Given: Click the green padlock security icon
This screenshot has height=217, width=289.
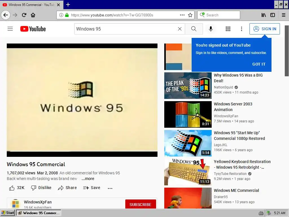Looking at the screenshot, I should [67, 15].
